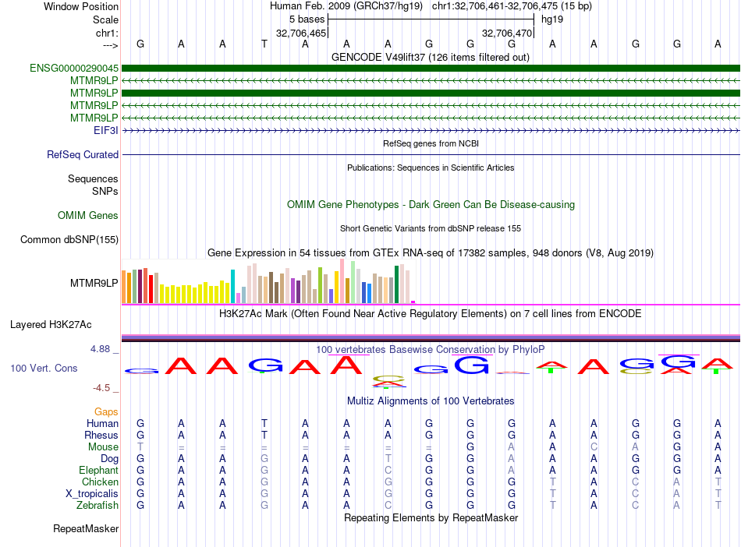Click the EIF3I gene label
741x547 pixels.
pos(106,130)
